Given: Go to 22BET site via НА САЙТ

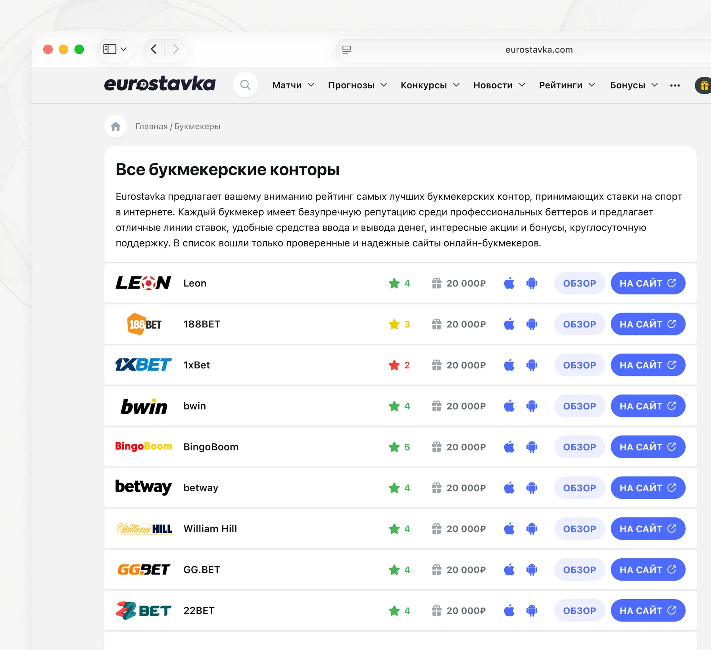Looking at the screenshot, I should pos(648,611).
